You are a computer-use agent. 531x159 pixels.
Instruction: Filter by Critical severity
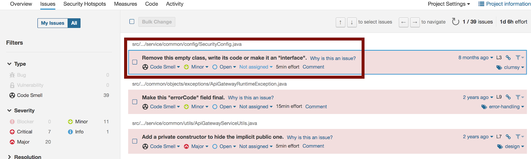click(x=25, y=132)
